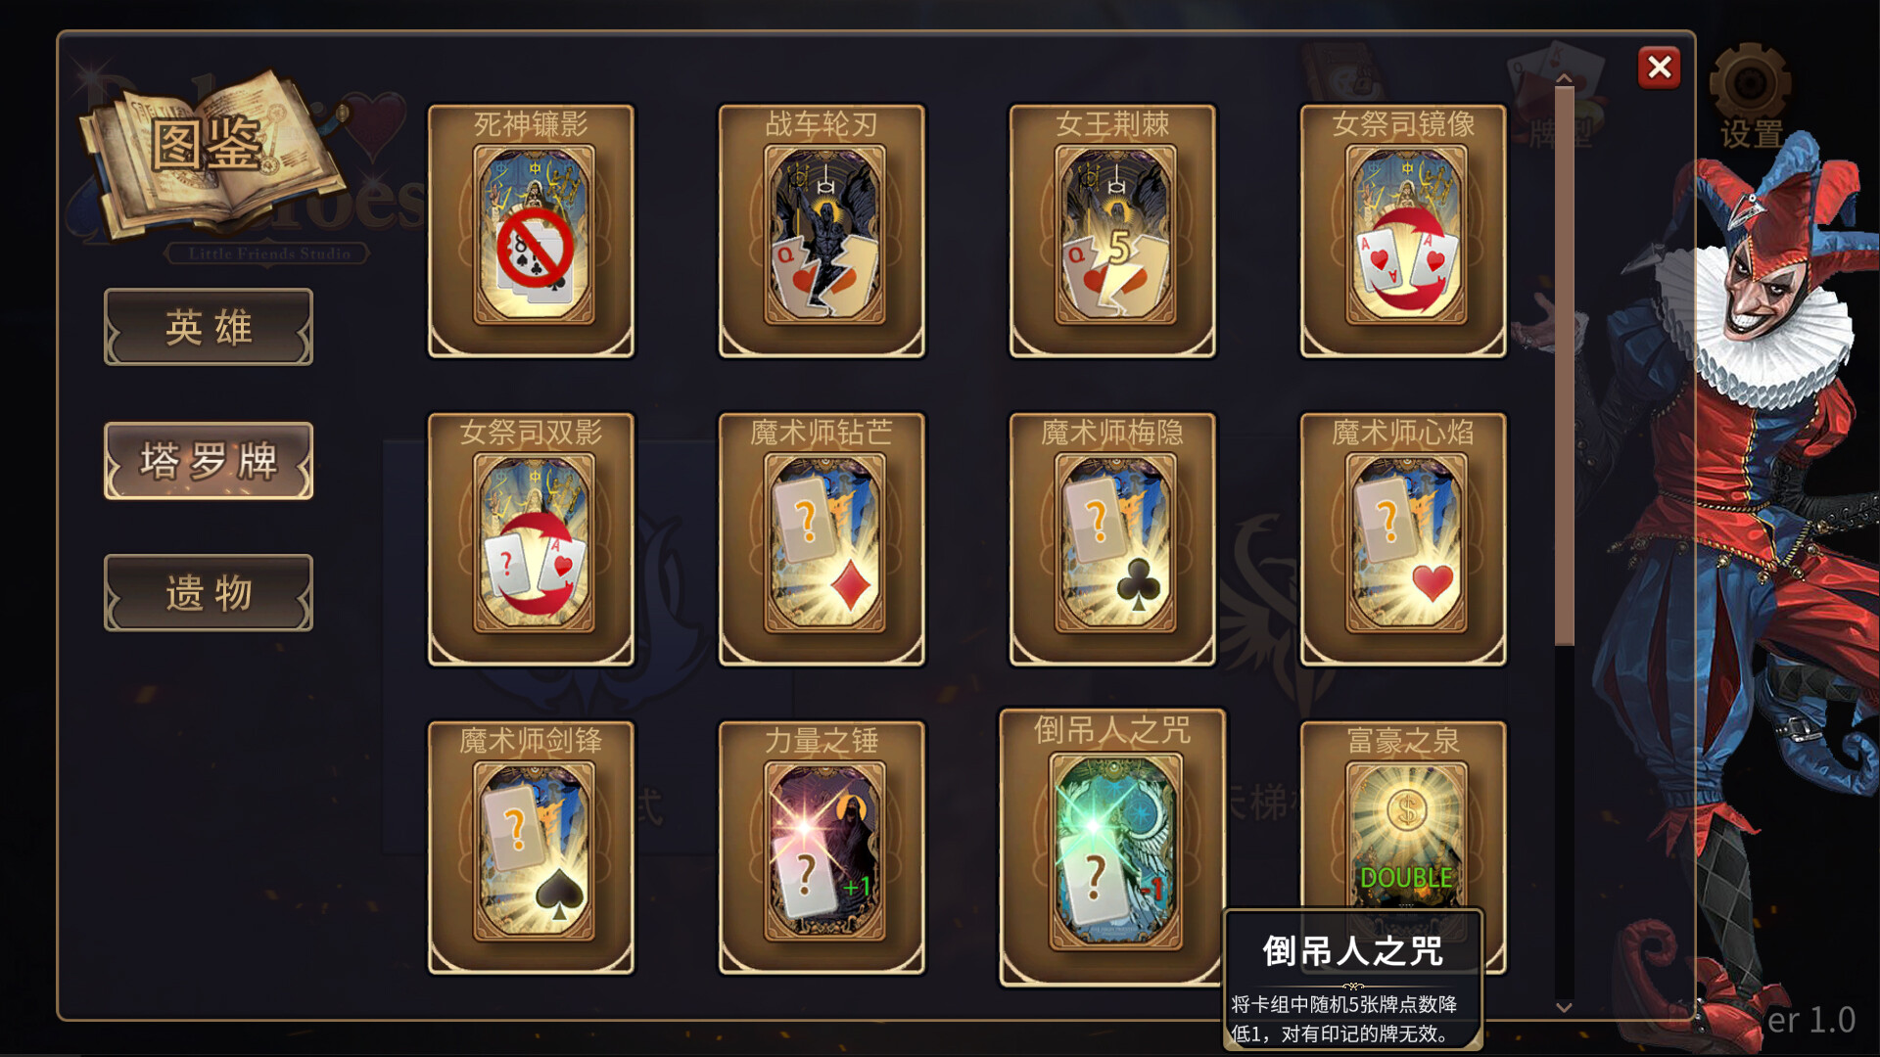Open the 遗物 category
The width and height of the screenshot is (1880, 1057).
tap(209, 593)
